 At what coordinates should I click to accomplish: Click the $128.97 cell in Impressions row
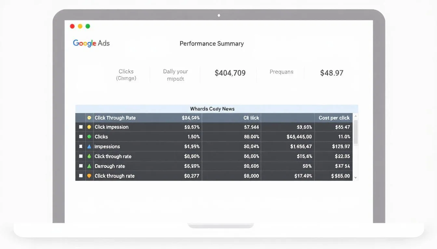tap(341, 147)
